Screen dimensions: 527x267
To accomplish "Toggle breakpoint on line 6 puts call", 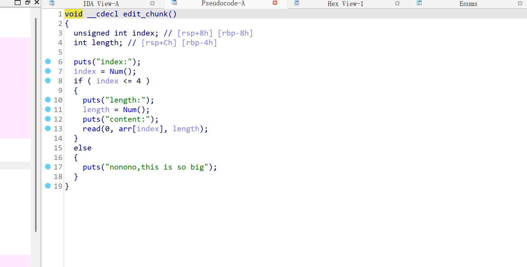I will pyautogui.click(x=48, y=62).
